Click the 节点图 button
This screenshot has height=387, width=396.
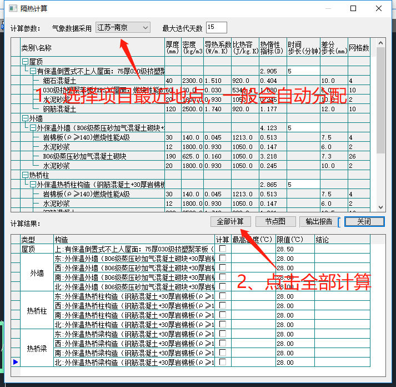coord(275,222)
